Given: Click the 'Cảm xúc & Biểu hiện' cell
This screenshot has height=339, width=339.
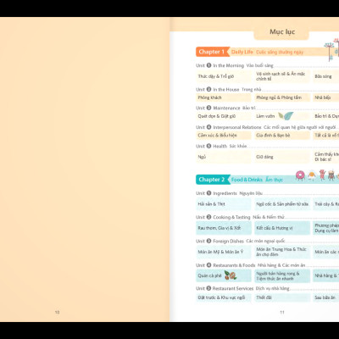Looking at the screenshot, I should pos(224,136).
